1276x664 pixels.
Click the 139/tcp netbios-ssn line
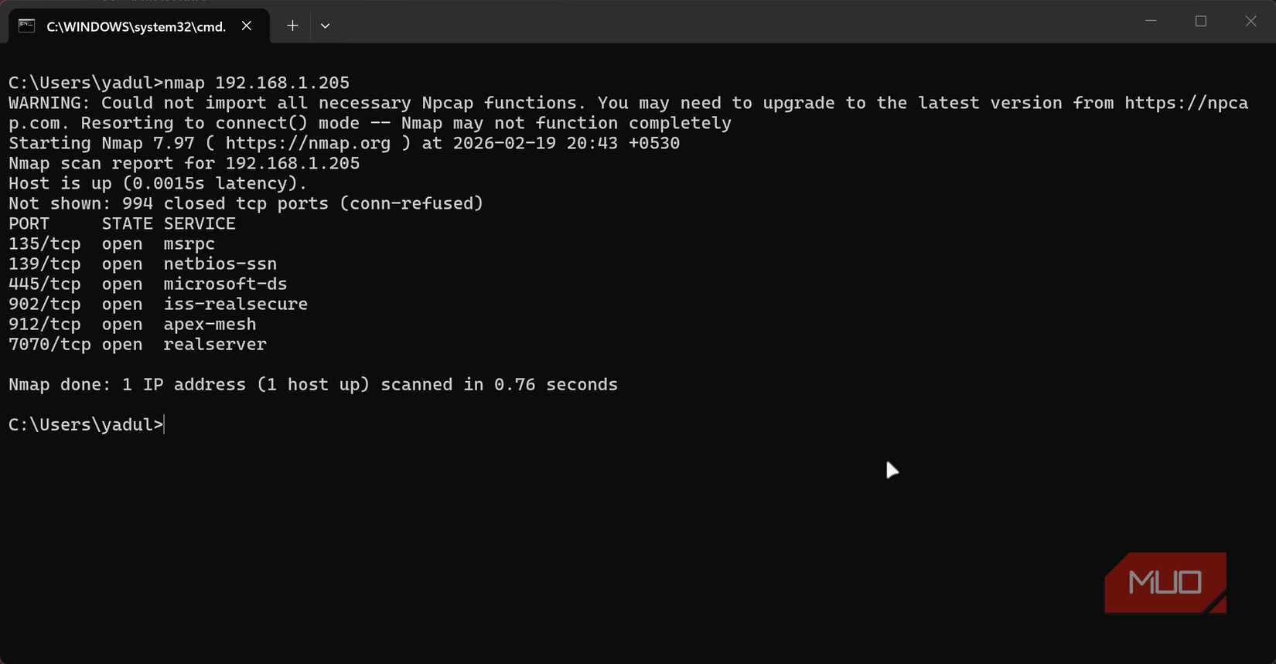pos(142,264)
